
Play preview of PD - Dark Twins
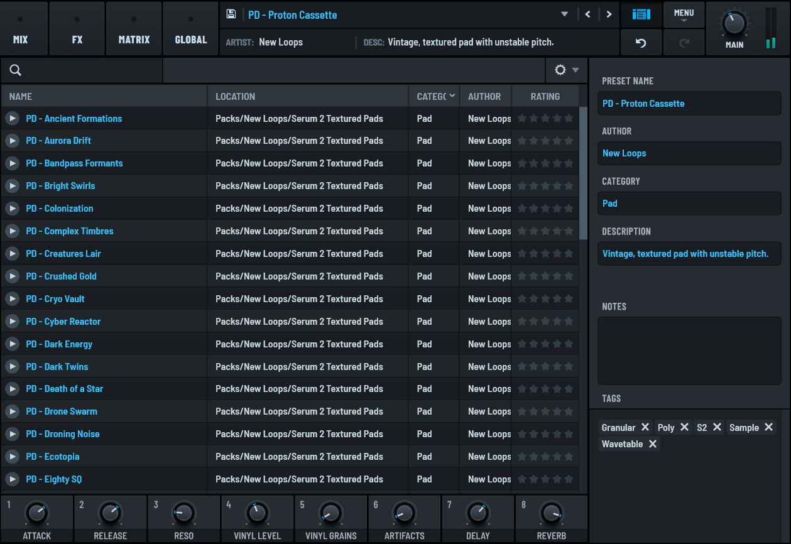pyautogui.click(x=12, y=367)
